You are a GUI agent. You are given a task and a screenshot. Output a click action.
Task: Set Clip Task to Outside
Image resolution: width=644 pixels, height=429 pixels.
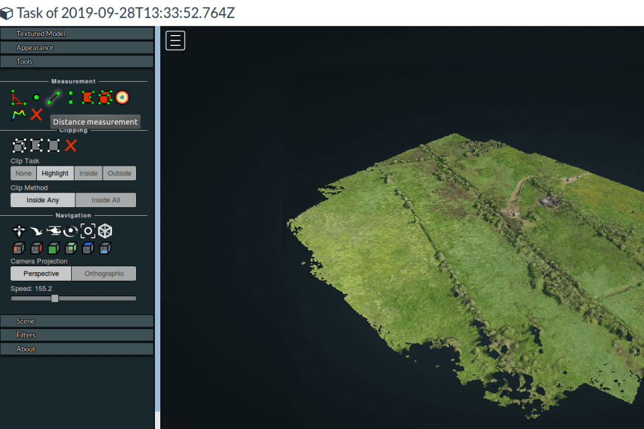[x=119, y=173]
